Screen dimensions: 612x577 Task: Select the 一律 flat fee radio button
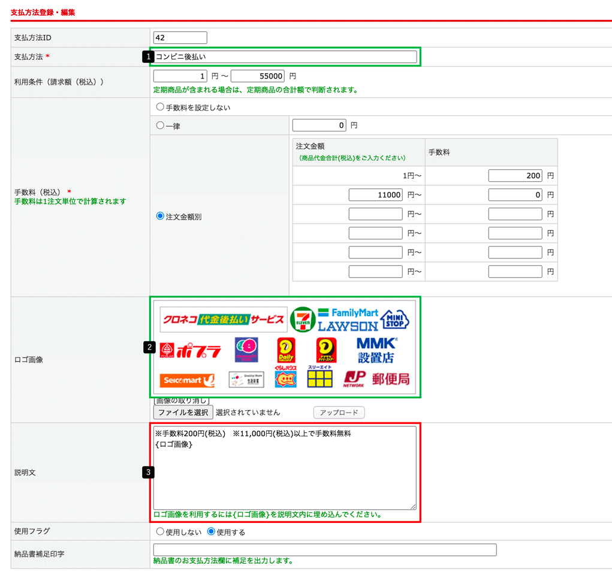(160, 126)
